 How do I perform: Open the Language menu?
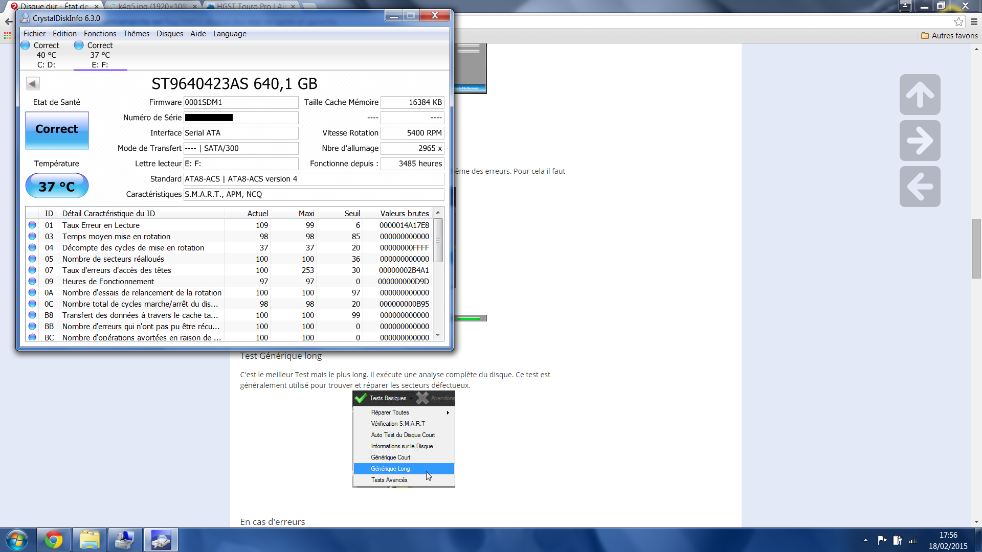230,34
